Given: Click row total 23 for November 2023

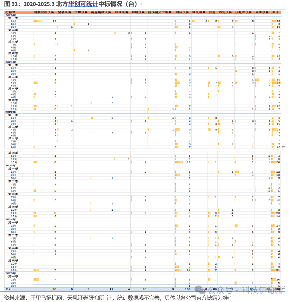Looking at the screenshot, I should click(x=278, y=213).
